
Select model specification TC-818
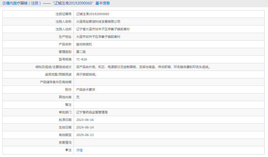coord(82,59)
